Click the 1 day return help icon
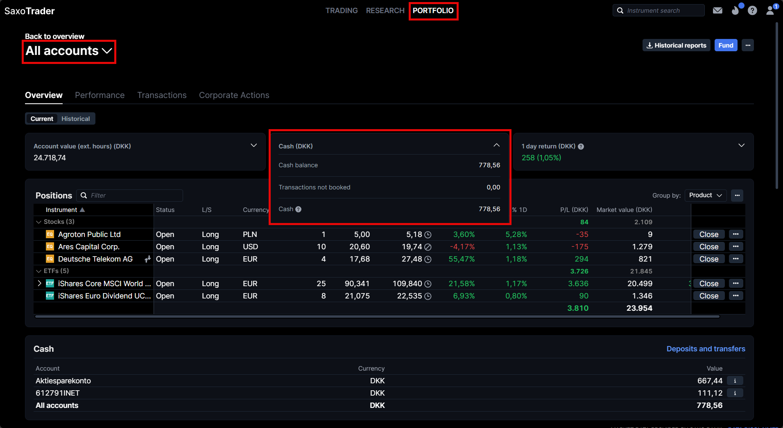783x428 pixels. [581, 147]
